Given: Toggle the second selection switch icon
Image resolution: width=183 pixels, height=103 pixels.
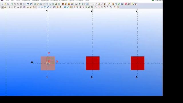Looking at the screenshot, I should pyautogui.click(x=5, y=7).
